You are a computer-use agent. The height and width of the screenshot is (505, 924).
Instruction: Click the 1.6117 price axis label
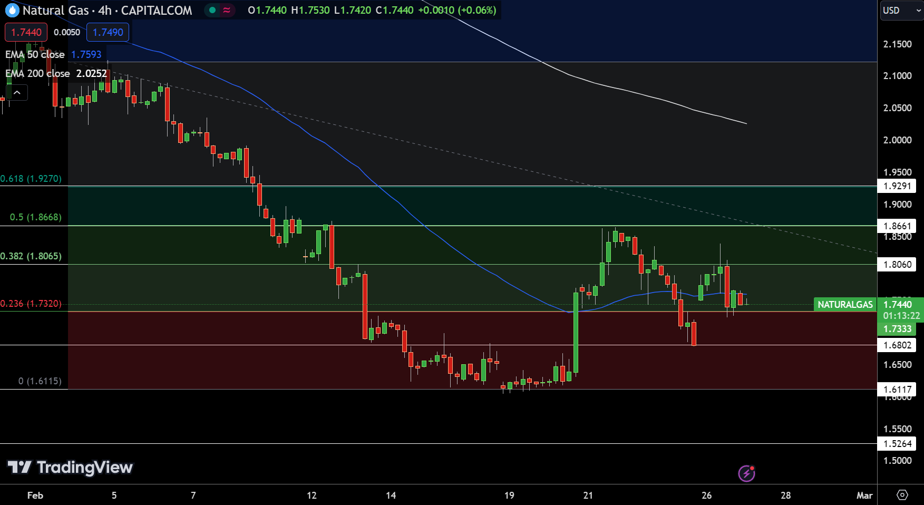coord(897,390)
